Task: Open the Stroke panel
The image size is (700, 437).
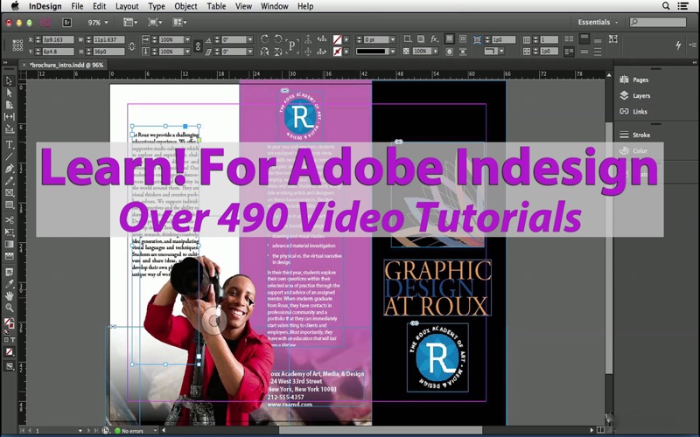Action: coord(640,135)
